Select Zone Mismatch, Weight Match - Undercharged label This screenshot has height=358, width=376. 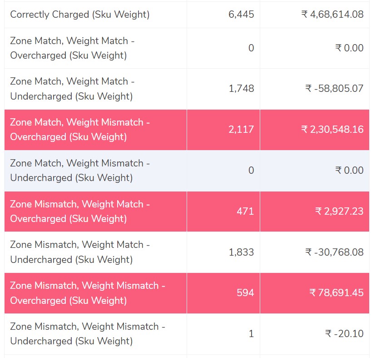[80, 252]
